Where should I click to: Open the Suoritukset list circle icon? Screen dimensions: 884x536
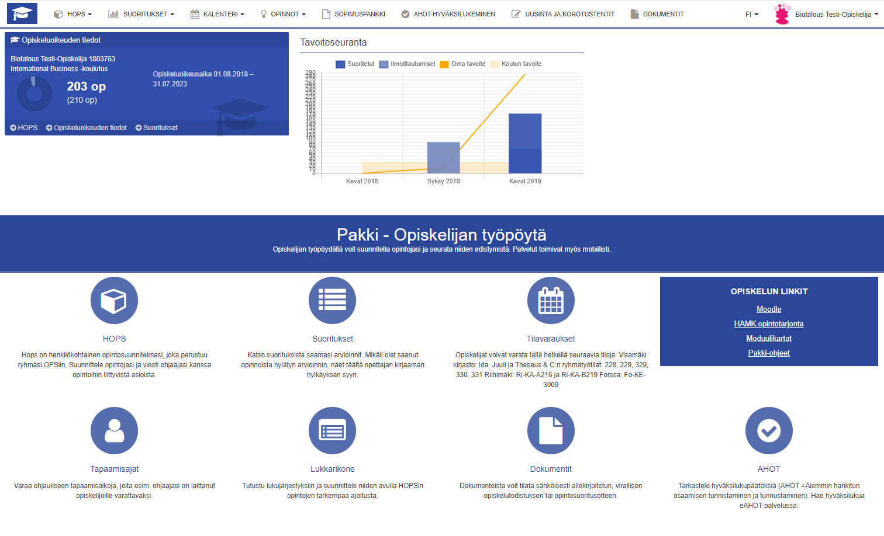tap(332, 300)
